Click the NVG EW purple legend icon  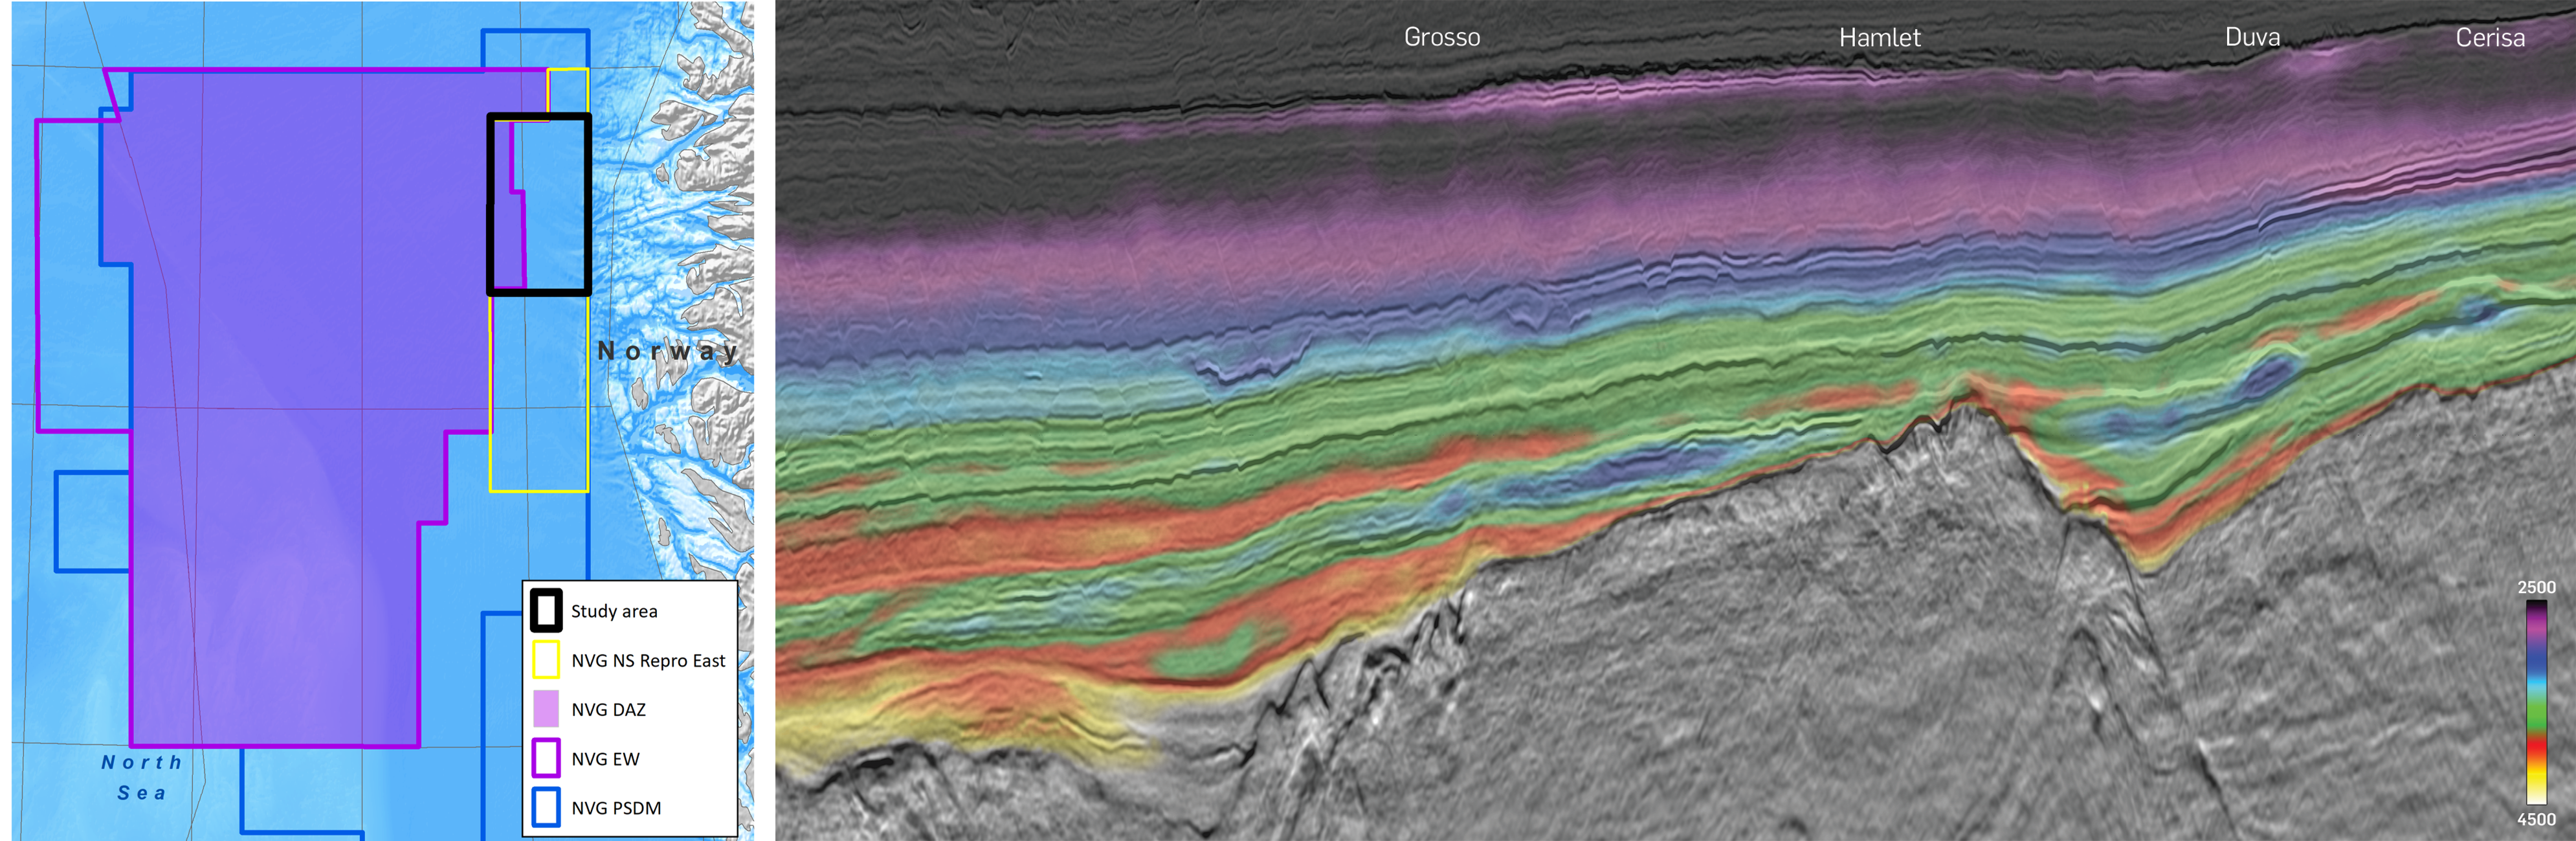pos(545,758)
